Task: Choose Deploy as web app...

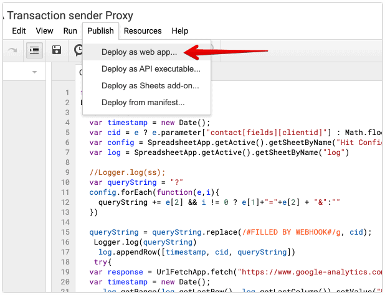Action: click(x=147, y=52)
